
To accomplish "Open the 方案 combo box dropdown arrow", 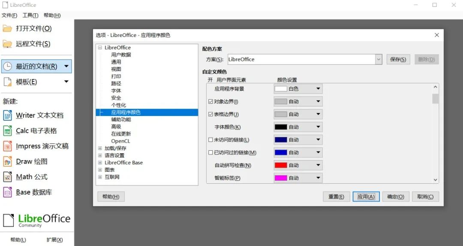I will 379,59.
